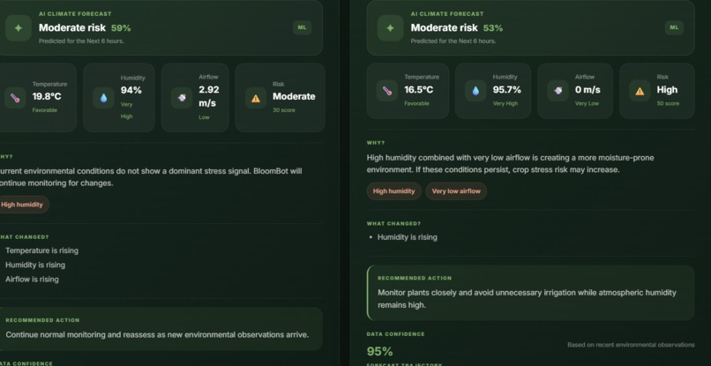Image resolution: width=711 pixels, height=366 pixels.
Task: Click the water drop icon beside 95.7%
Action: tap(475, 91)
